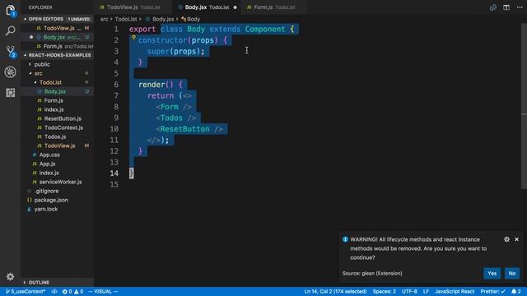Click the 5_useContext branch indicator
This screenshot has width=527, height=296.
tap(26, 291)
